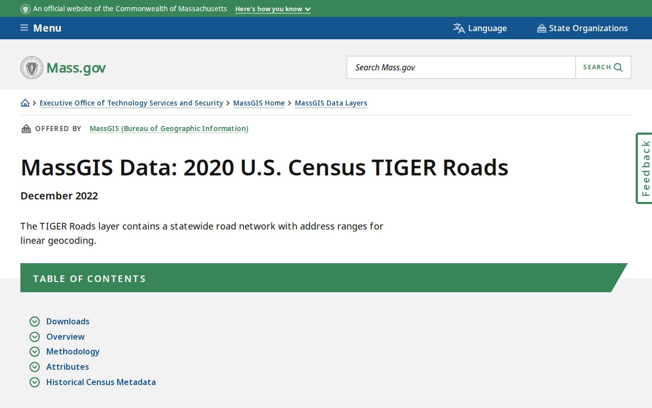Click the State Organizations building icon
Screen dimensions: 652x408
click(x=541, y=28)
